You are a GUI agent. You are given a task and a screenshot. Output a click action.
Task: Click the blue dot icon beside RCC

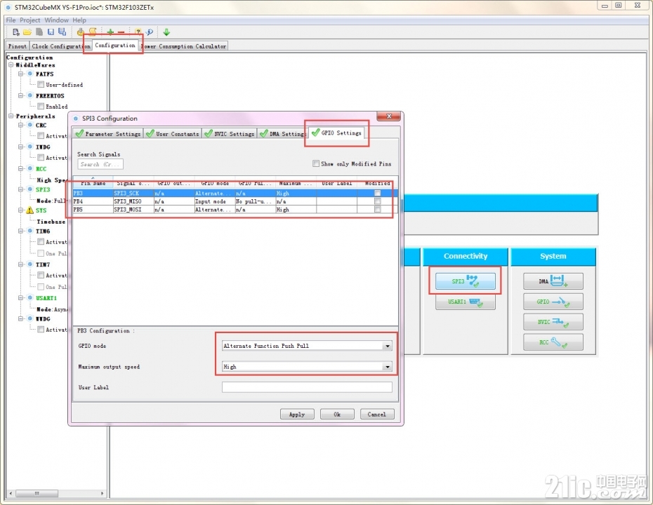(x=30, y=168)
